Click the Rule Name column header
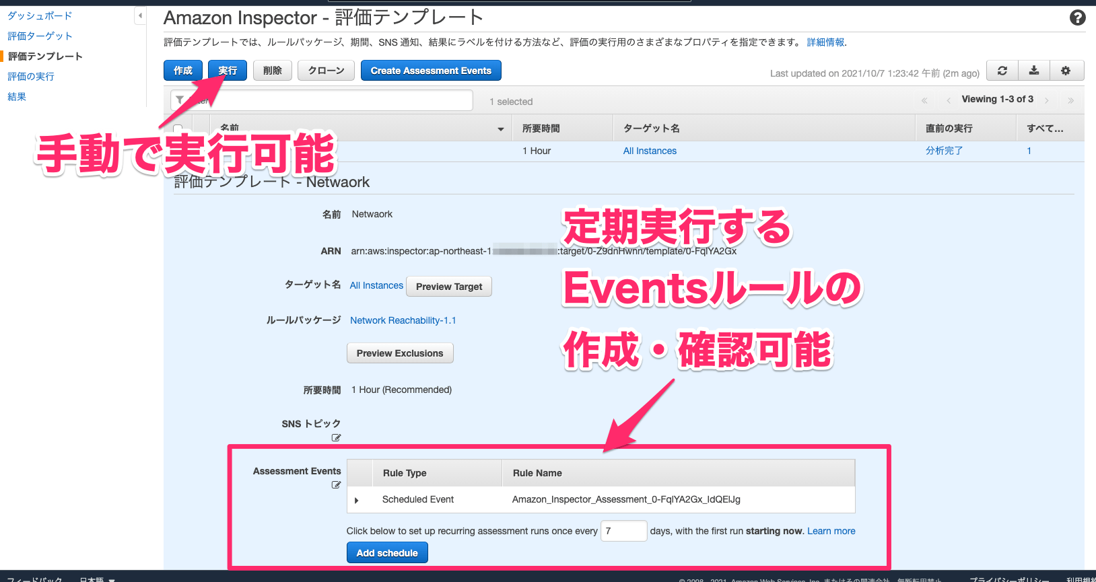The height and width of the screenshot is (582, 1096). (679, 473)
